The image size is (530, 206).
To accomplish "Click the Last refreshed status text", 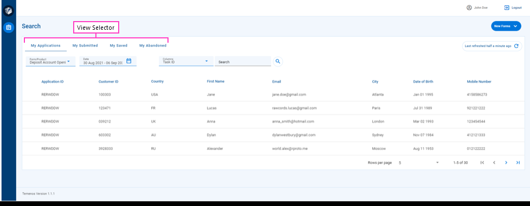I will (488, 46).
